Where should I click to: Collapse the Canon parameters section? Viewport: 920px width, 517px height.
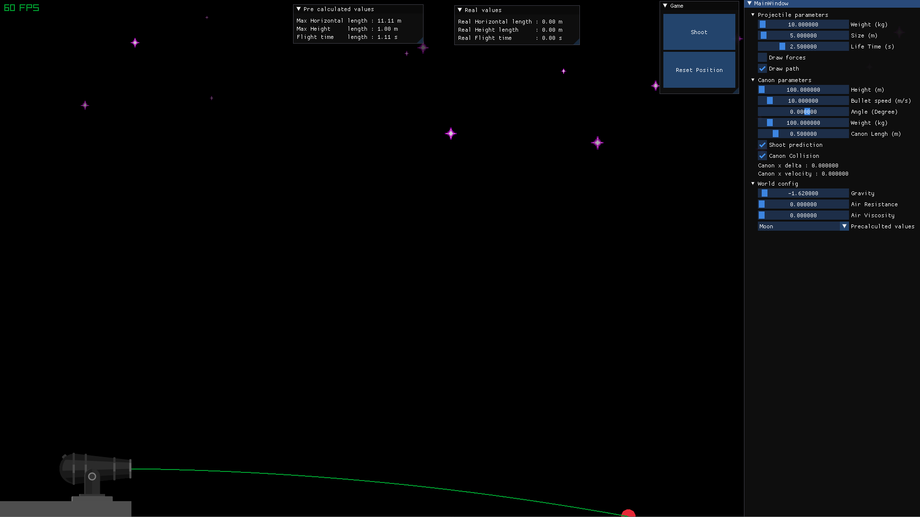753,80
